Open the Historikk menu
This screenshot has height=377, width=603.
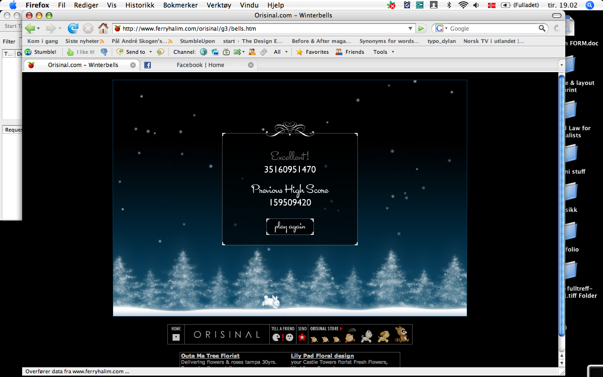click(x=140, y=5)
